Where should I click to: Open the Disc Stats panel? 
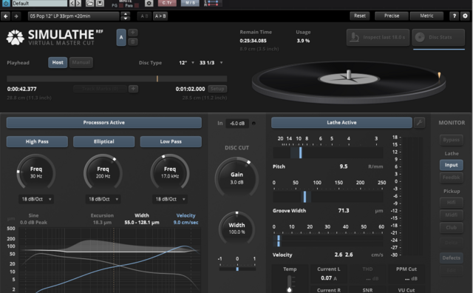438,38
